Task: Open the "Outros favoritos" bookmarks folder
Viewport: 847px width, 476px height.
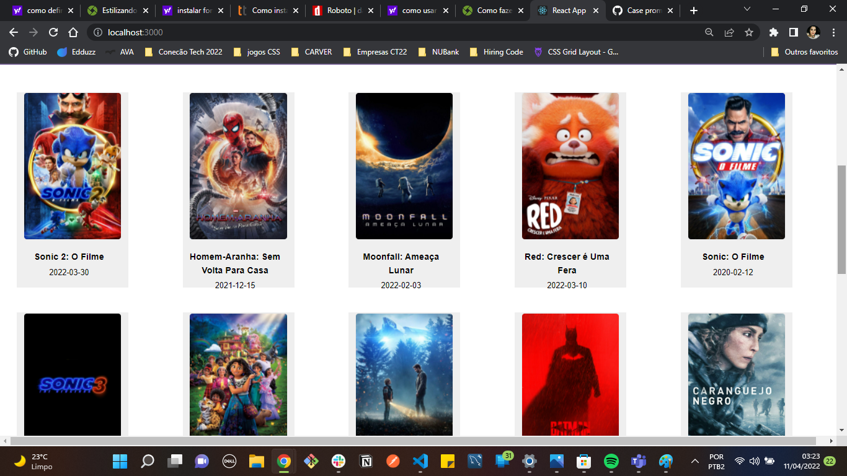Action: pyautogui.click(x=805, y=52)
